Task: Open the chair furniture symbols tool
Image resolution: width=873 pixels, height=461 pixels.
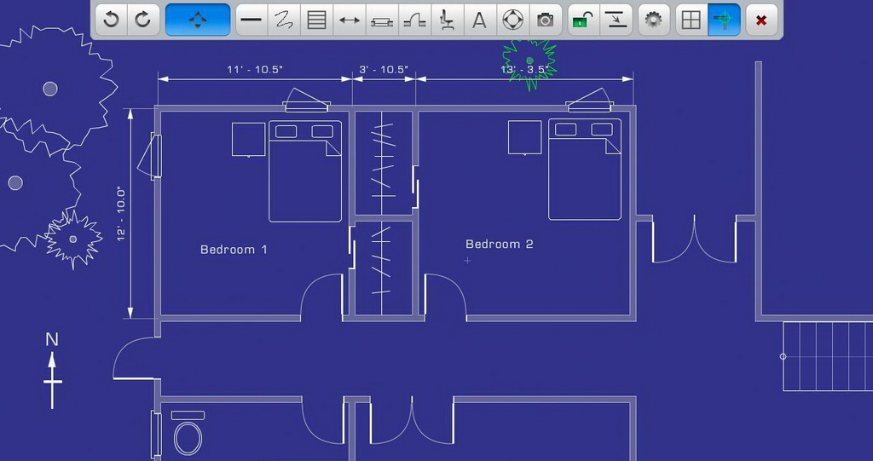Action: click(447, 20)
